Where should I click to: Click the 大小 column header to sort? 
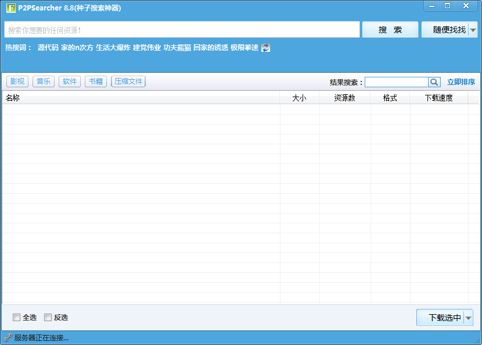[x=300, y=98]
